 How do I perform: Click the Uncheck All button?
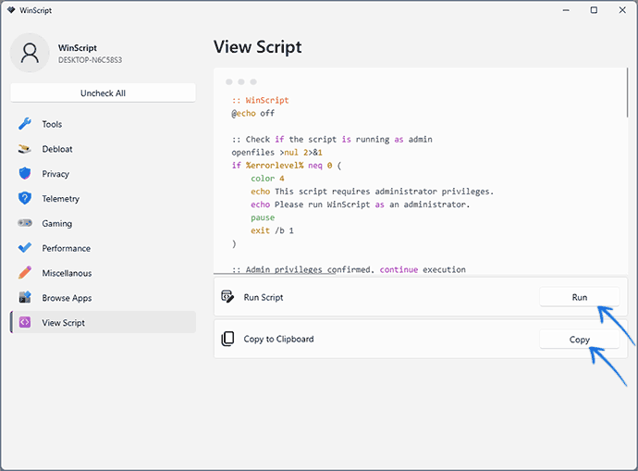103,93
